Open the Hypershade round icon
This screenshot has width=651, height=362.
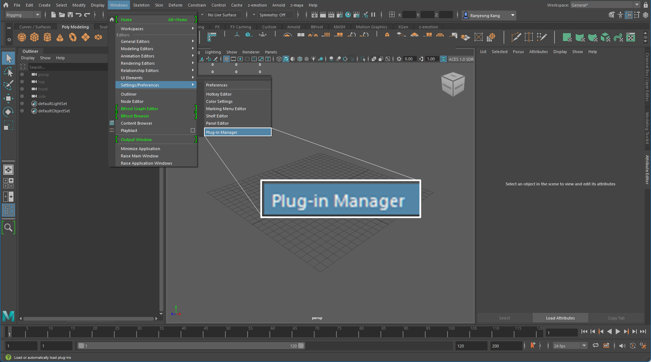coord(348,15)
